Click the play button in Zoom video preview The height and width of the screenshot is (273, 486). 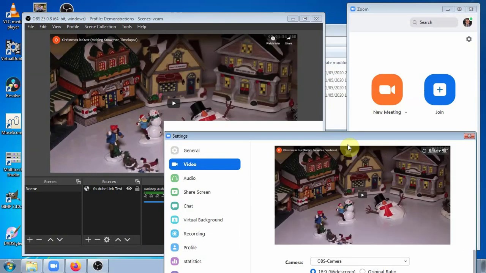pyautogui.click(x=362, y=195)
